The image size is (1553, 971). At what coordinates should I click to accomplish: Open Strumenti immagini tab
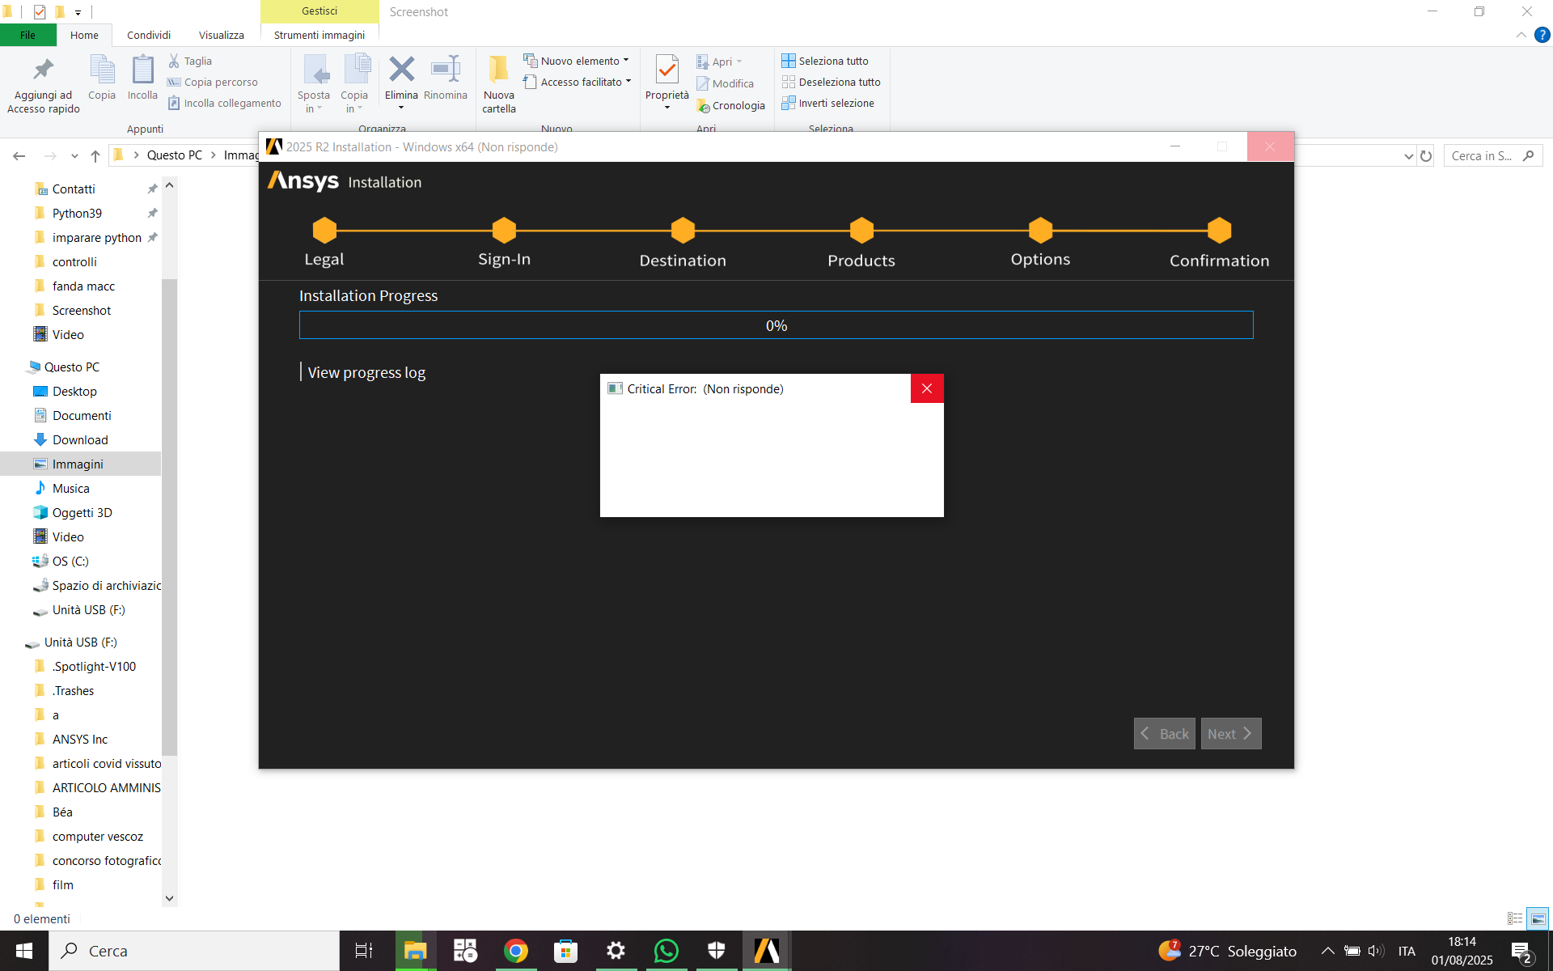coord(319,35)
